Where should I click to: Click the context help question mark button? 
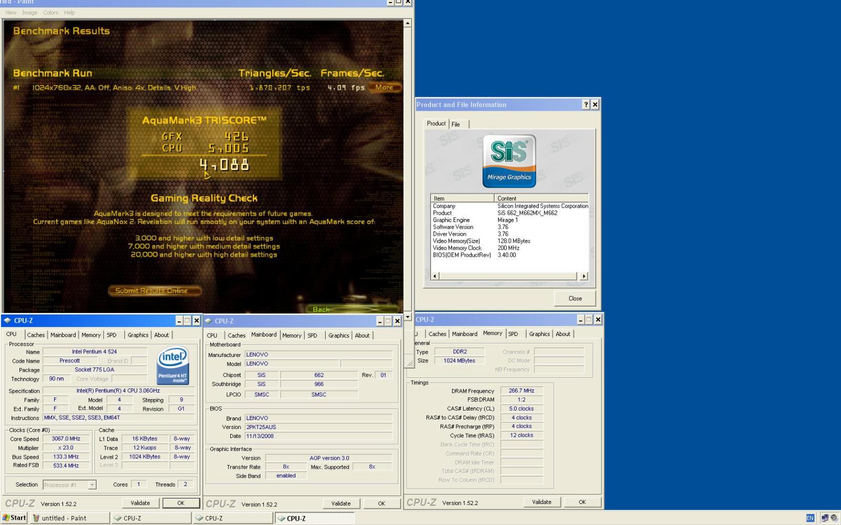click(586, 104)
